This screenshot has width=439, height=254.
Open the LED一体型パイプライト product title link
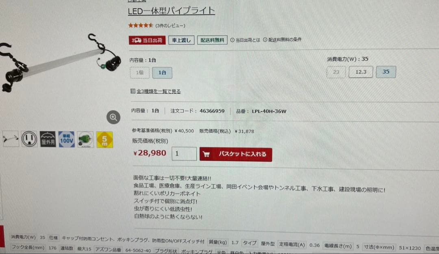pos(172,11)
